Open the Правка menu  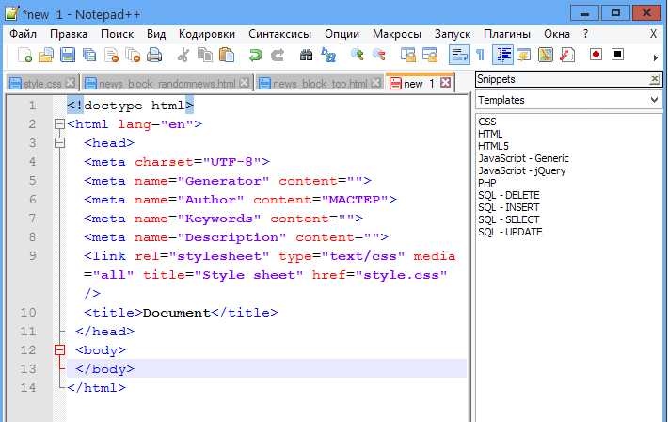(x=68, y=34)
